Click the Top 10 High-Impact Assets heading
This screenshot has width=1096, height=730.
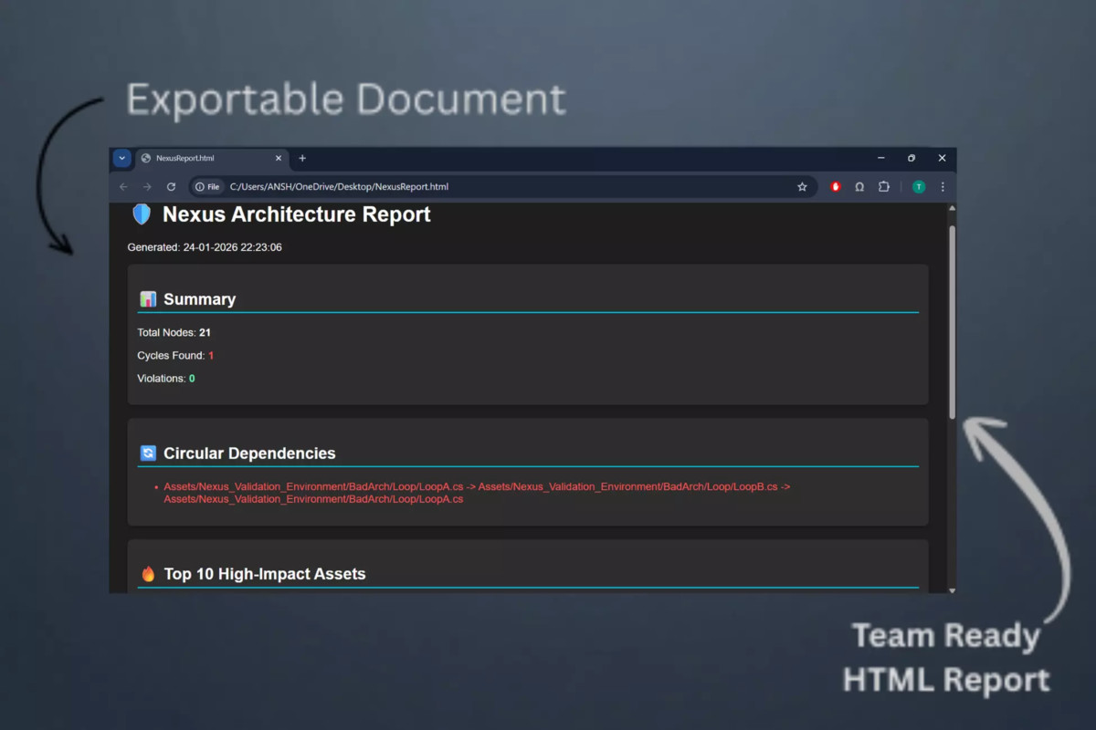pos(265,574)
